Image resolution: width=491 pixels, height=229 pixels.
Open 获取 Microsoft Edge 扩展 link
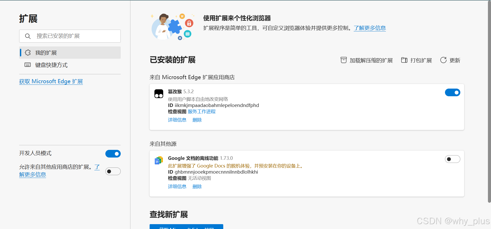click(x=51, y=81)
